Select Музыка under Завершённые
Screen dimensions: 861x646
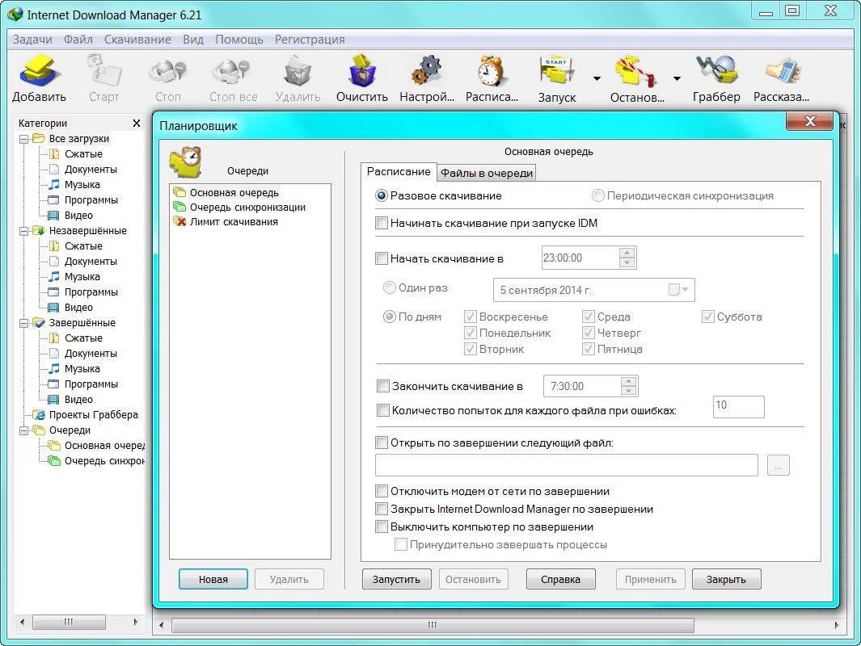(82, 369)
